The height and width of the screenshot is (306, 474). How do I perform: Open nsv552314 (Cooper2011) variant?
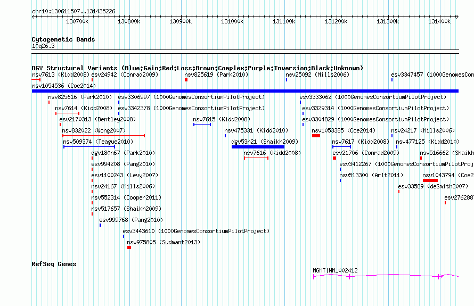point(126,197)
